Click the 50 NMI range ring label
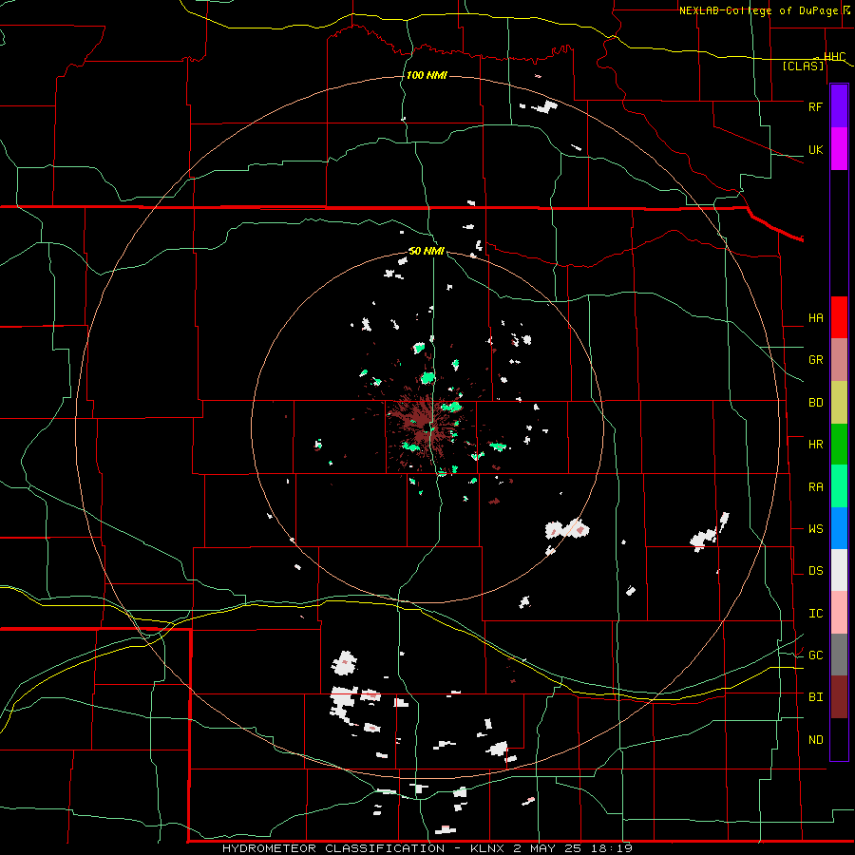 pyautogui.click(x=427, y=251)
